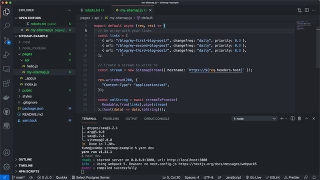Open README.md file
This screenshot has width=320, height=180.
pos(32,114)
